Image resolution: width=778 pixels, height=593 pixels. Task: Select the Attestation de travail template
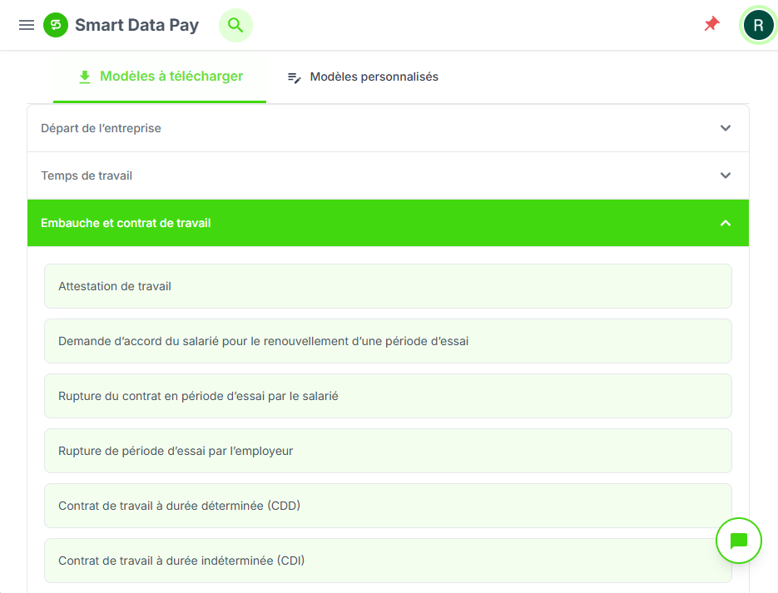tap(388, 286)
